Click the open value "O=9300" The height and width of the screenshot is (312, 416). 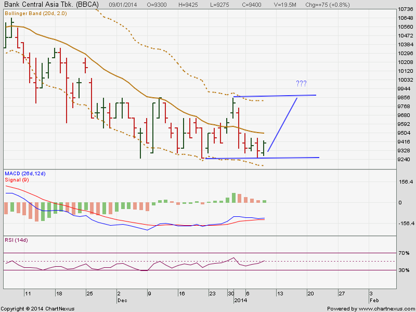tap(158, 5)
